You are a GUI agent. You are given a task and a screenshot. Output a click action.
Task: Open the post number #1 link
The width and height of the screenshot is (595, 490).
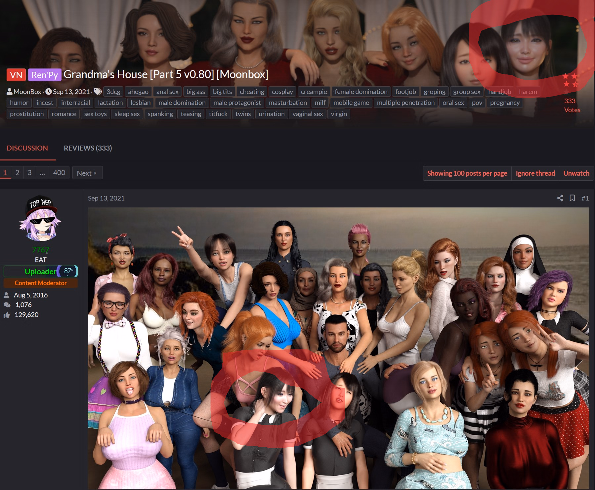tap(585, 198)
